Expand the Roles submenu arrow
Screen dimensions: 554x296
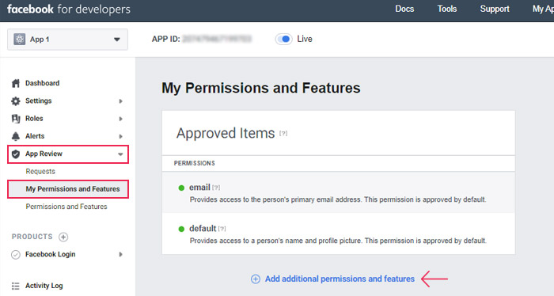(120, 119)
